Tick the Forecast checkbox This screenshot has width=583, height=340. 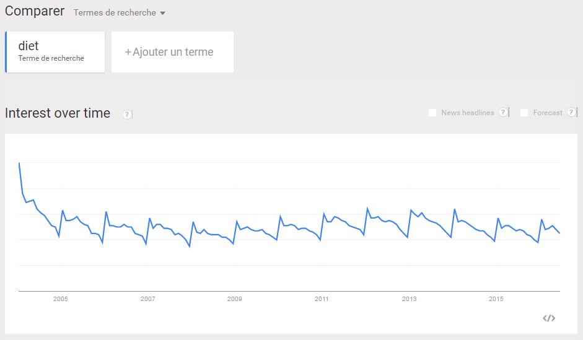tap(524, 113)
